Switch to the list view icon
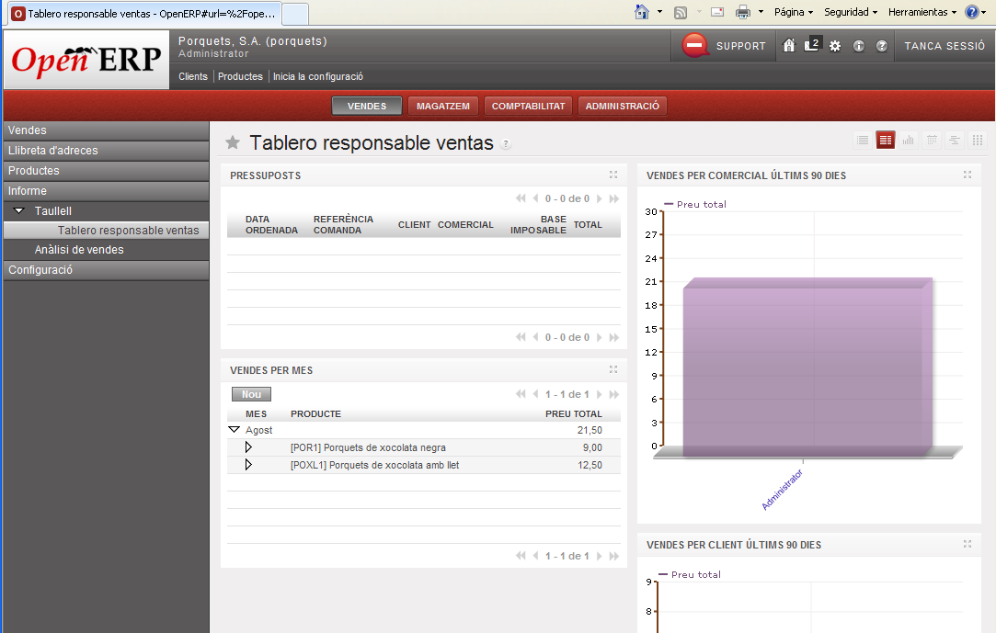This screenshot has width=996, height=633. pos(863,140)
